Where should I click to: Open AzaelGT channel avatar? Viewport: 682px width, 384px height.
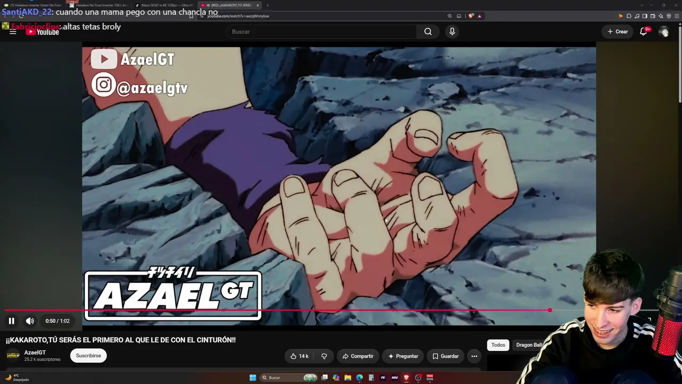13,355
